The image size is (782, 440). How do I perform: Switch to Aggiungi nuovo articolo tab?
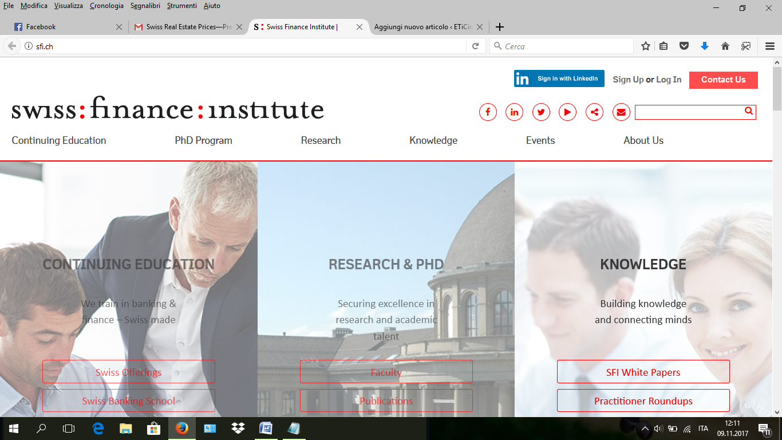point(428,27)
